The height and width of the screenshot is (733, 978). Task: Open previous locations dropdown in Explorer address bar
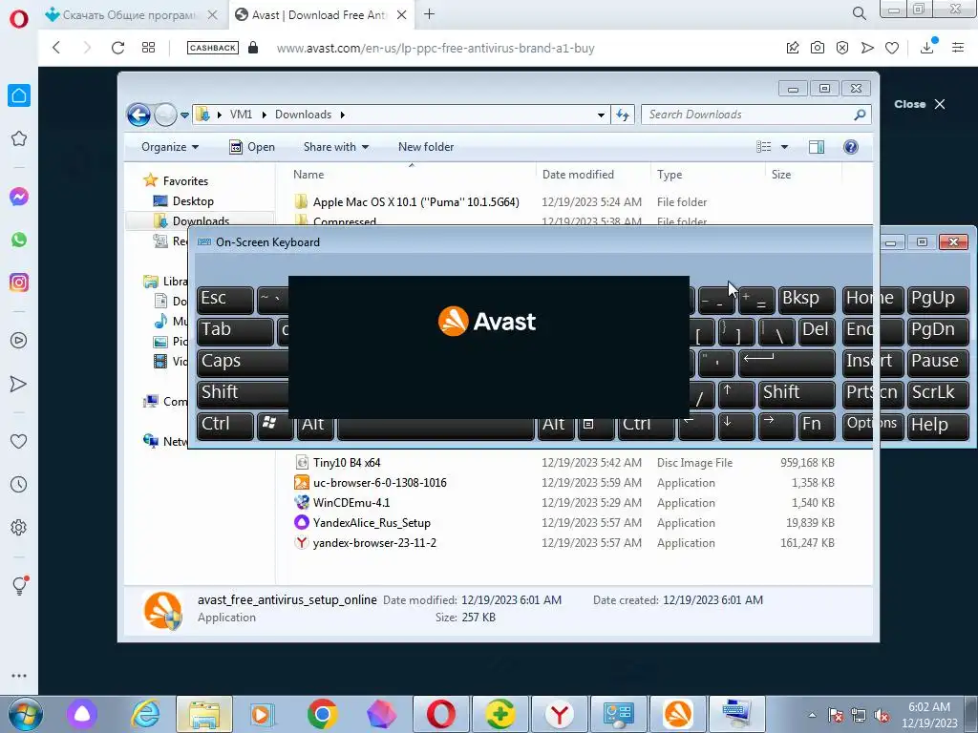click(x=601, y=115)
